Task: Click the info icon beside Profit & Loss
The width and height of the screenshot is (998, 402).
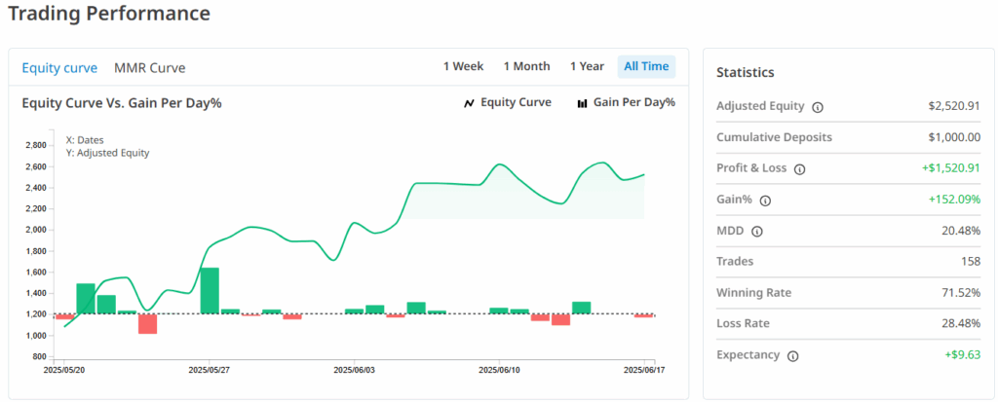Action: point(799,168)
